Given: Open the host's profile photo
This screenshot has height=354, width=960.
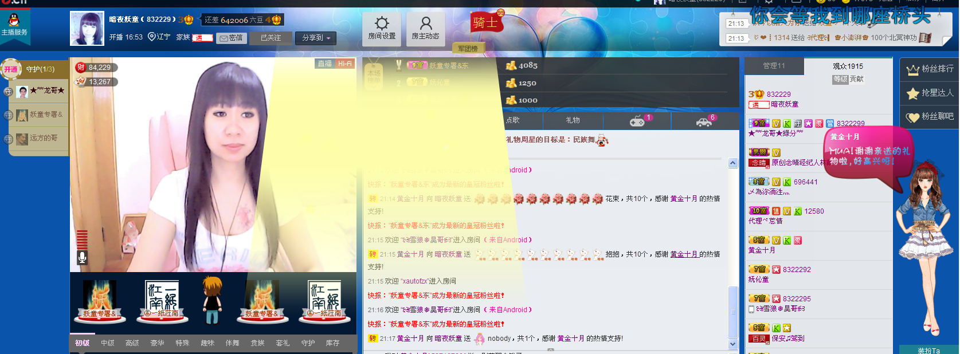Looking at the screenshot, I should point(87,29).
